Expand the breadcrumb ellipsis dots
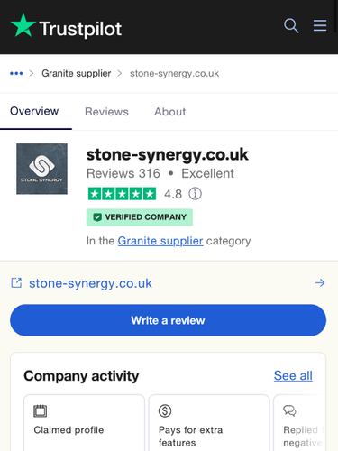The height and width of the screenshot is (451, 338). pyautogui.click(x=16, y=73)
